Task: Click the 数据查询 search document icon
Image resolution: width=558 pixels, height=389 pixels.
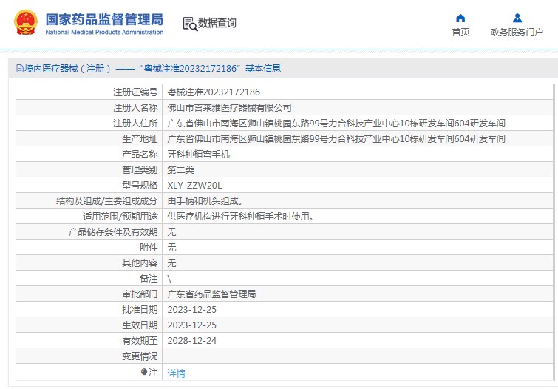Action: pos(190,24)
